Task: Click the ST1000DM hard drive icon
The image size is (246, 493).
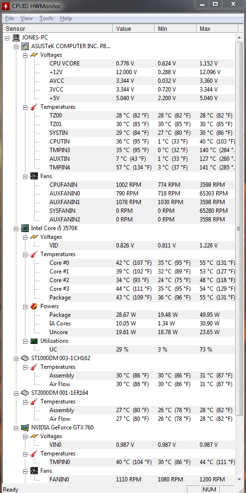Action: tap(25, 358)
